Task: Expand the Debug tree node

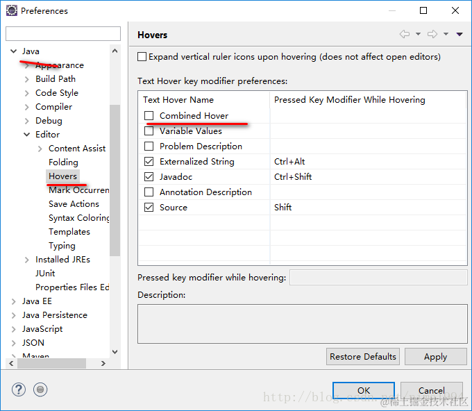Action: [27, 121]
